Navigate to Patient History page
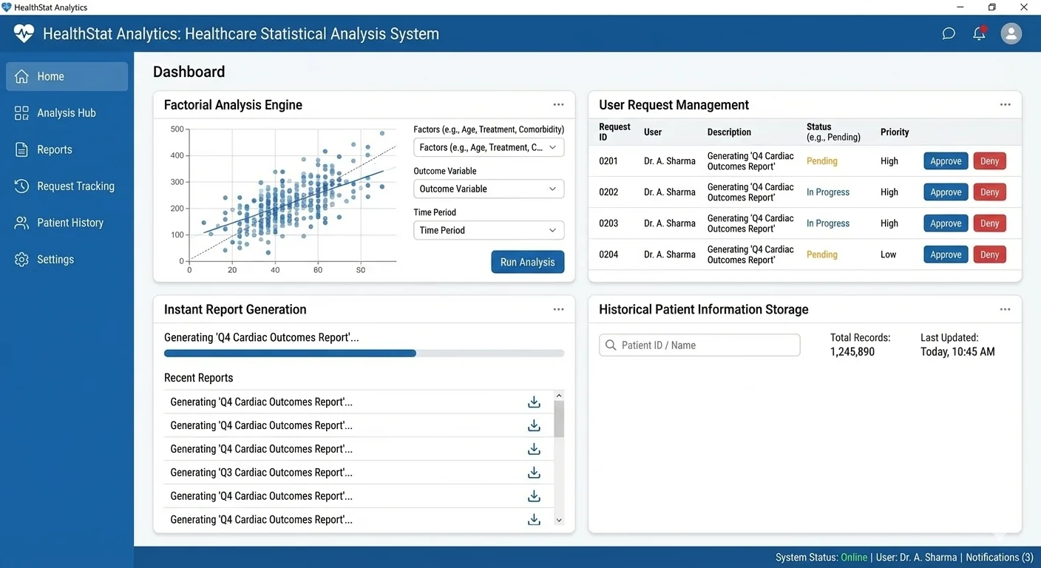Screen dimensions: 1041x568 point(70,223)
